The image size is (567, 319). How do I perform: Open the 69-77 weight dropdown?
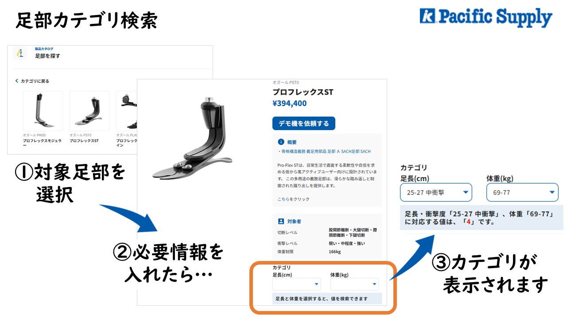(x=522, y=192)
